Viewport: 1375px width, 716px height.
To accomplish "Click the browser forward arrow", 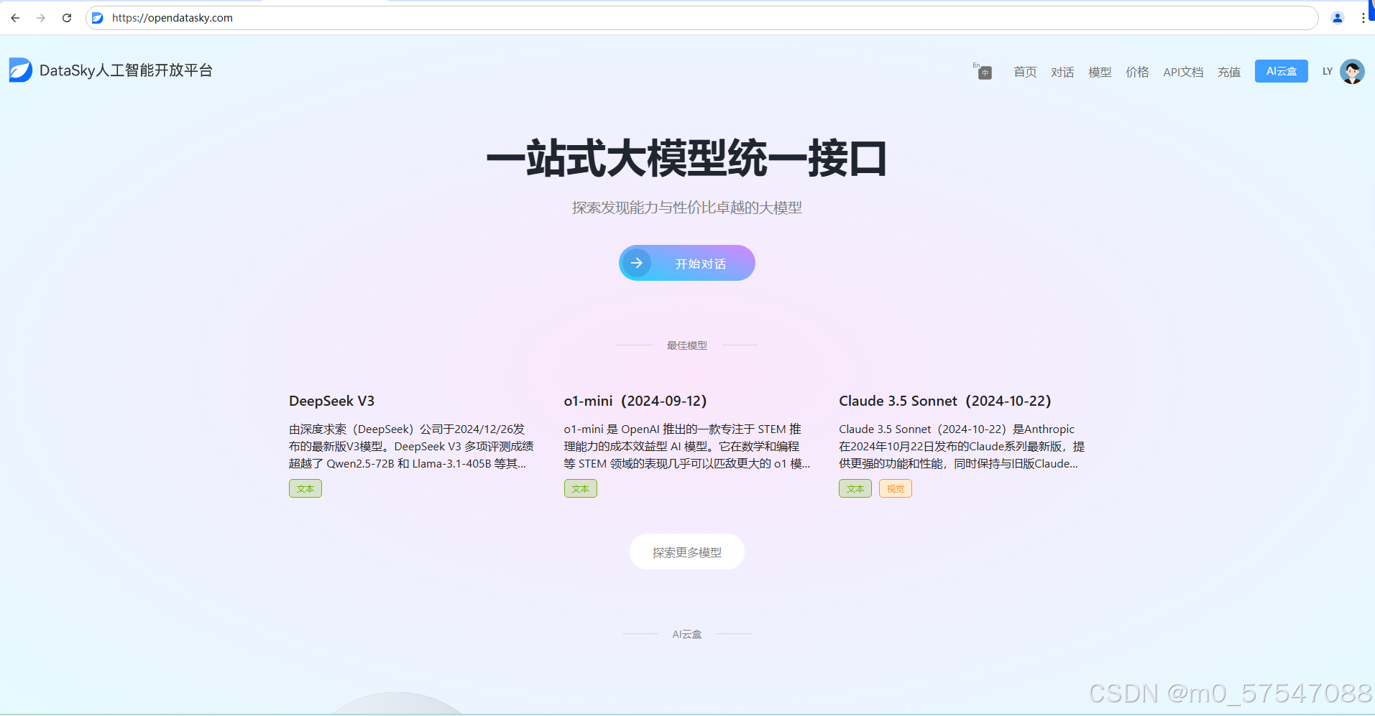I will pos(41,18).
